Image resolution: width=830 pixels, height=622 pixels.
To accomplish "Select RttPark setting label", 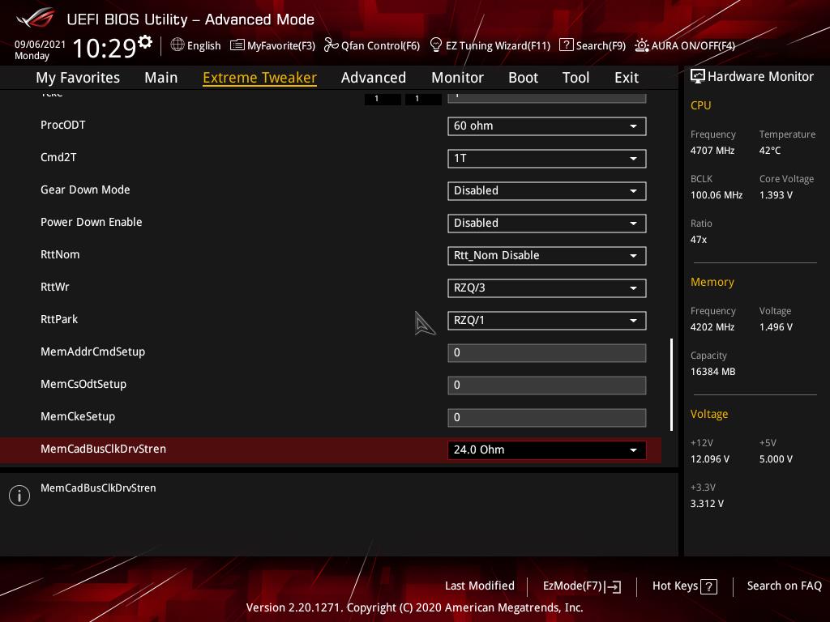I will point(58,319).
